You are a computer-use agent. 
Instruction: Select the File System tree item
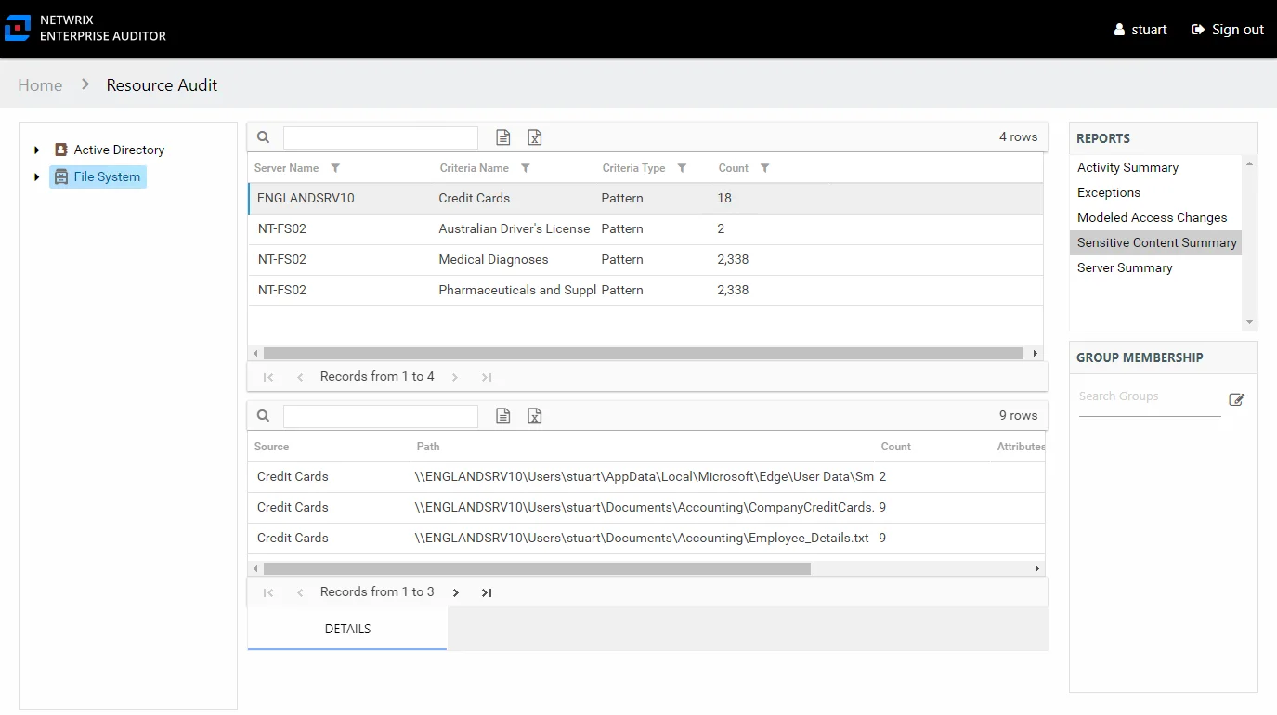[x=98, y=176]
